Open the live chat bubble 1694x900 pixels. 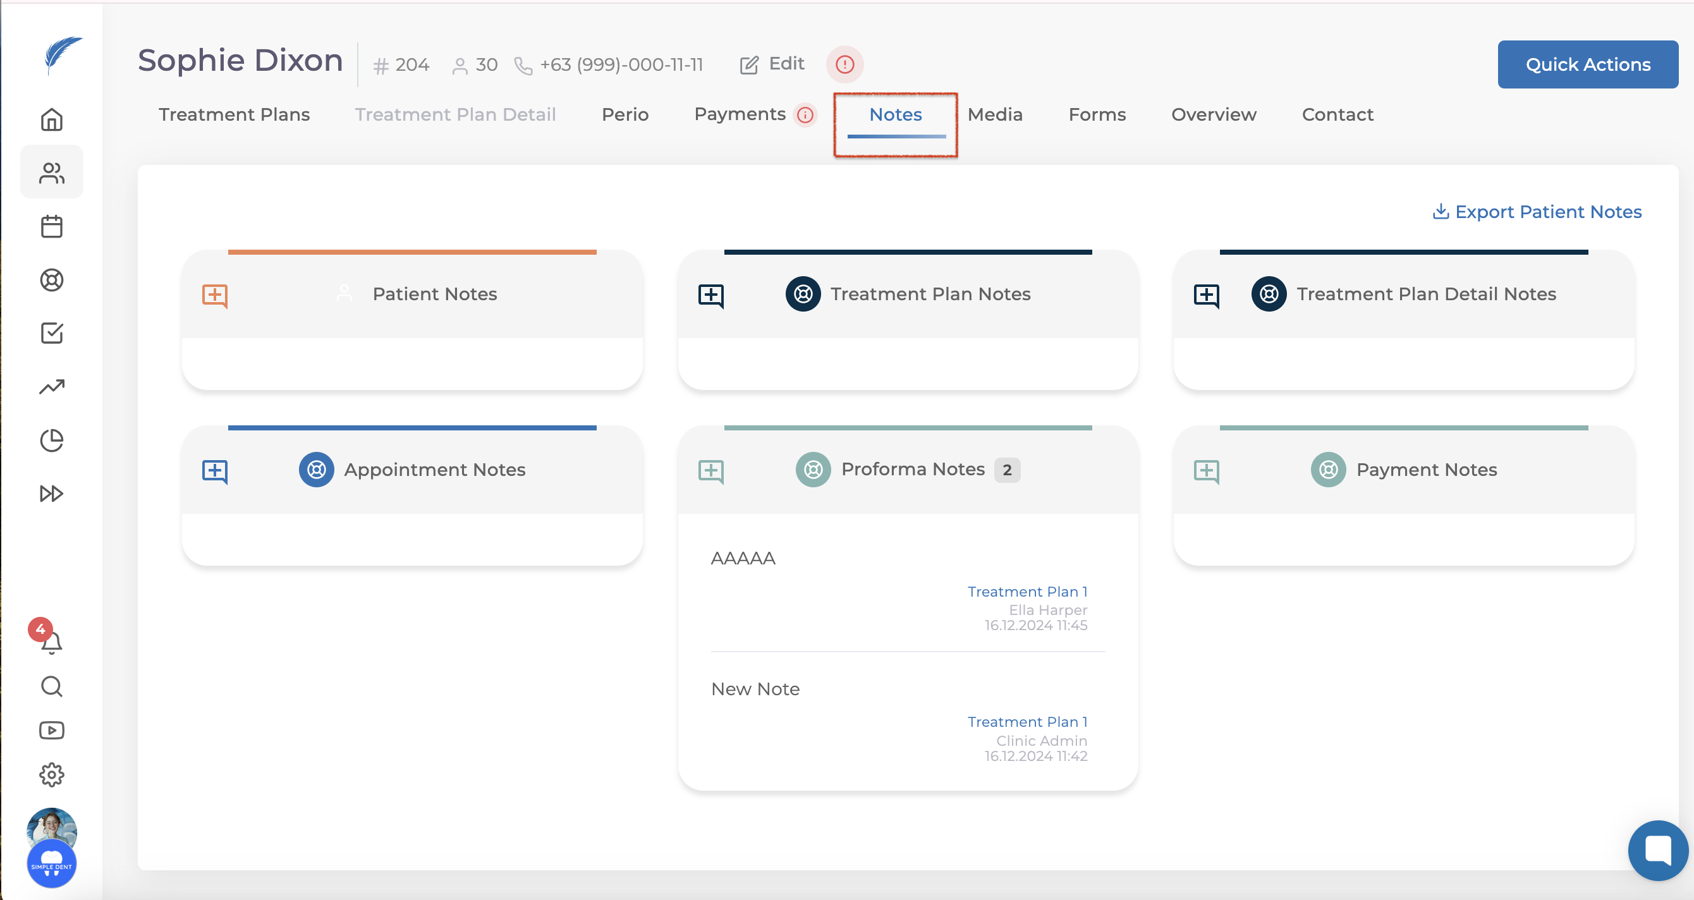[1657, 849]
